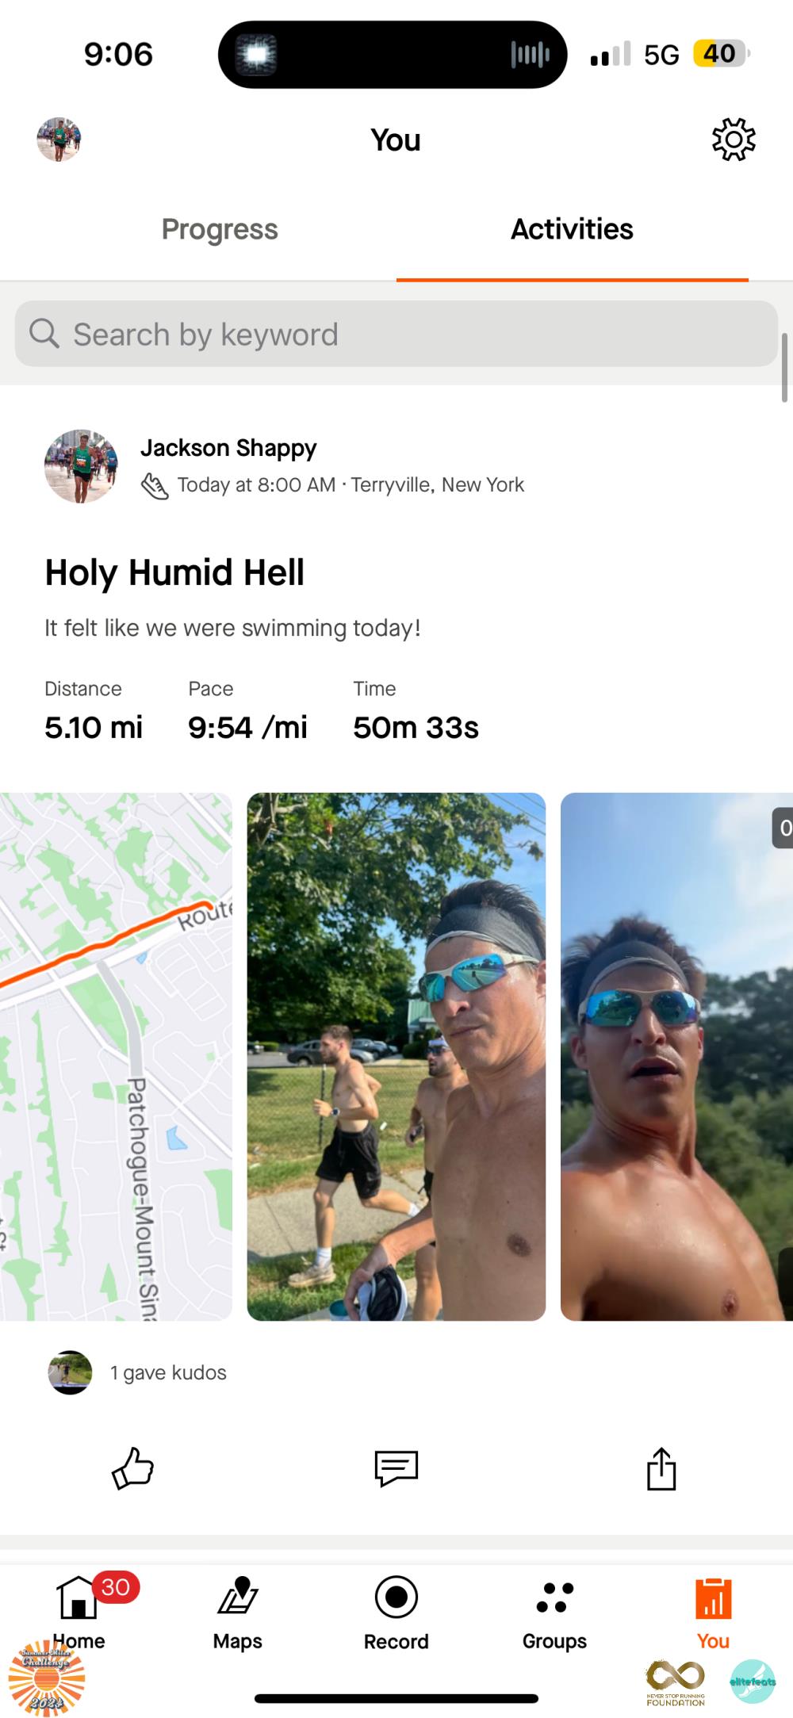
Task: Tap the Record button icon
Action: (396, 1597)
